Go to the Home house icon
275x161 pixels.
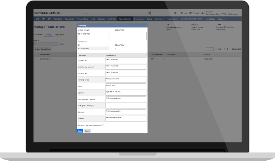point(49,19)
